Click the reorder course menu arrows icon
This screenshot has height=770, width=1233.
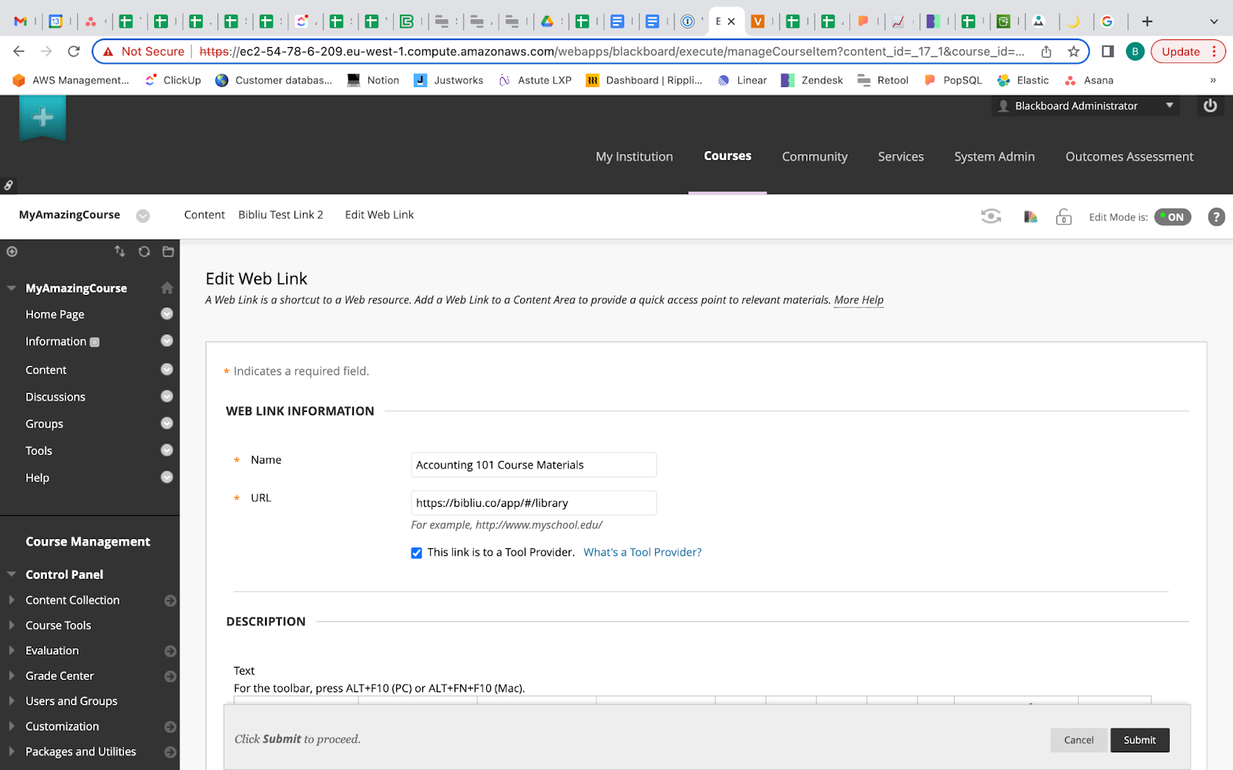[119, 252]
